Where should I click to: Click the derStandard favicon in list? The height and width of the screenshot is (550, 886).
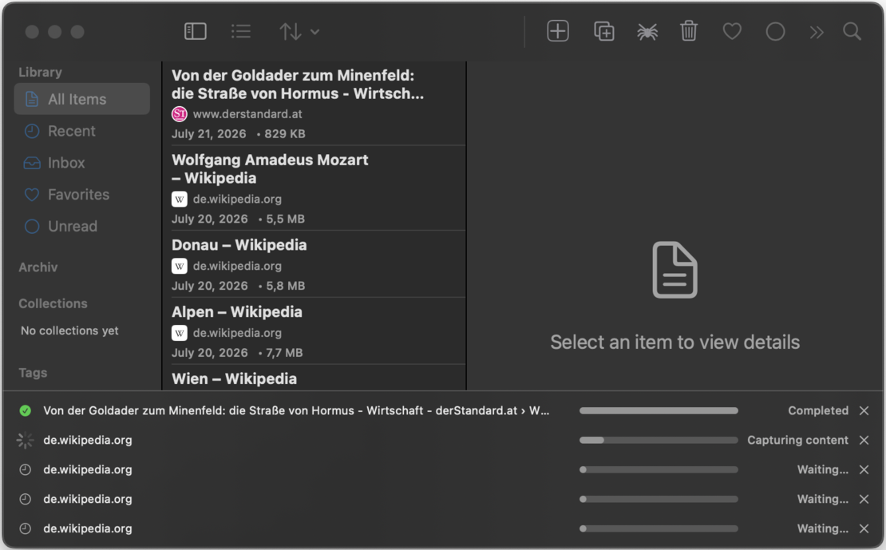click(x=179, y=114)
